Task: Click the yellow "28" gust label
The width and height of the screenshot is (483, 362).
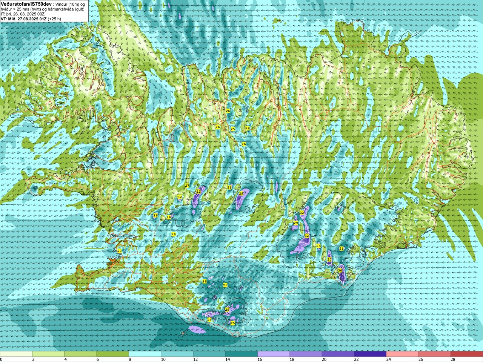Action: pyautogui.click(x=209, y=320)
